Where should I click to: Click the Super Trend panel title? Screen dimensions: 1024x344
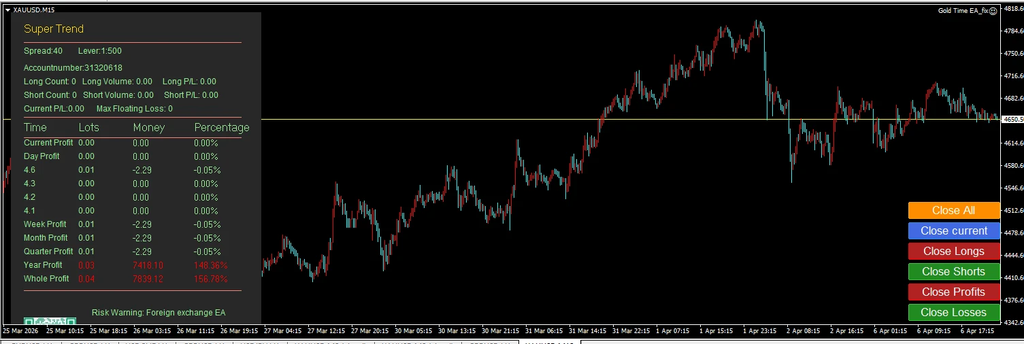(54, 29)
